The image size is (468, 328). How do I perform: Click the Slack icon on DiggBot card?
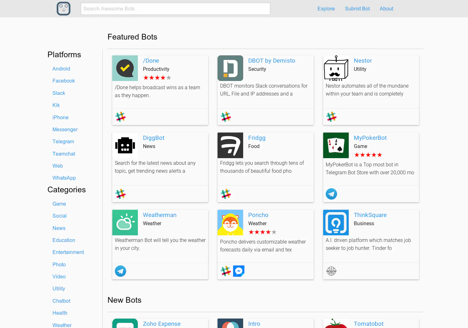[120, 194]
